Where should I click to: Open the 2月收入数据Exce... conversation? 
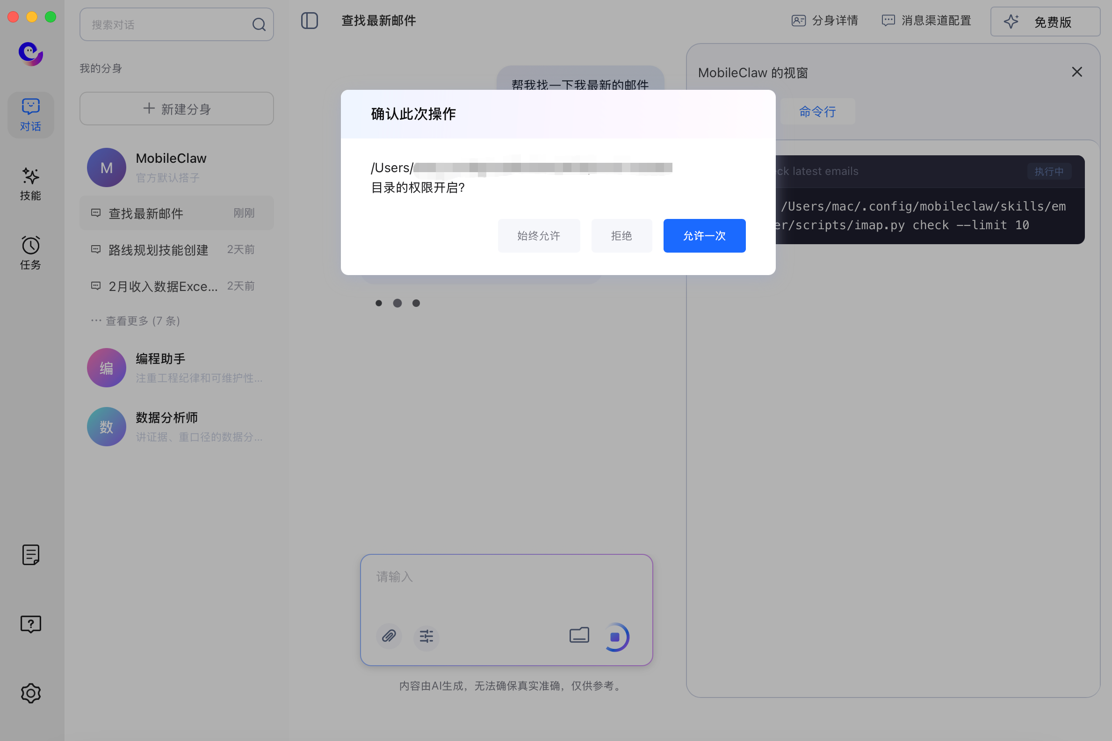click(177, 286)
